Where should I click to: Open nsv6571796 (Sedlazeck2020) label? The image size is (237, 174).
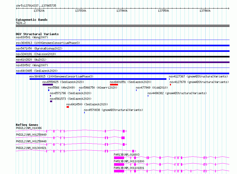pos(71,93)
